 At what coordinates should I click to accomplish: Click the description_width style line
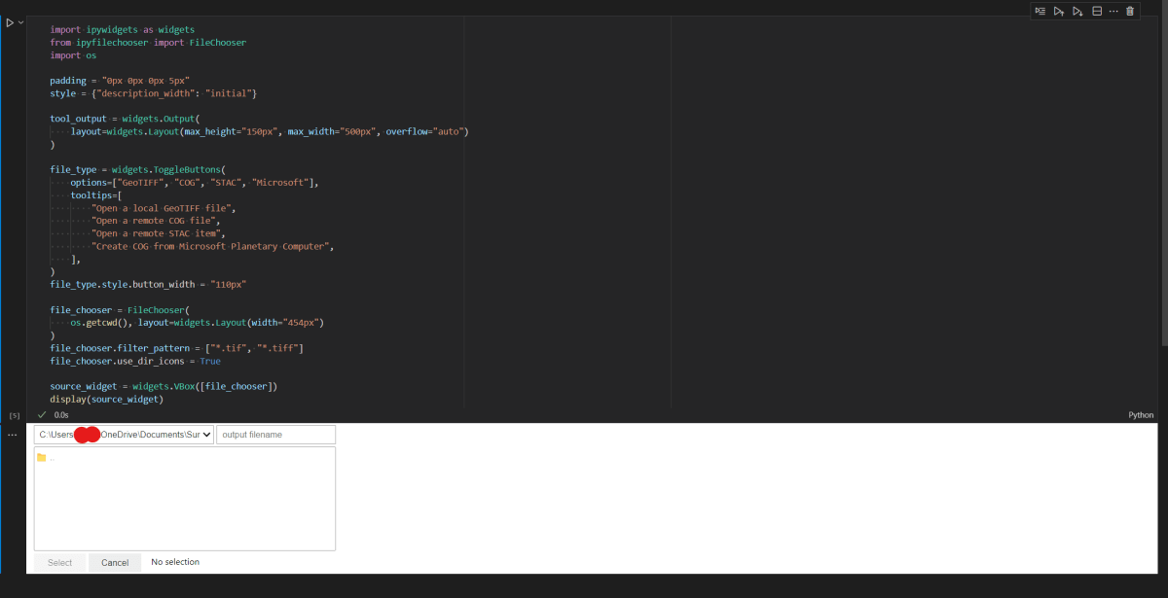coord(154,93)
